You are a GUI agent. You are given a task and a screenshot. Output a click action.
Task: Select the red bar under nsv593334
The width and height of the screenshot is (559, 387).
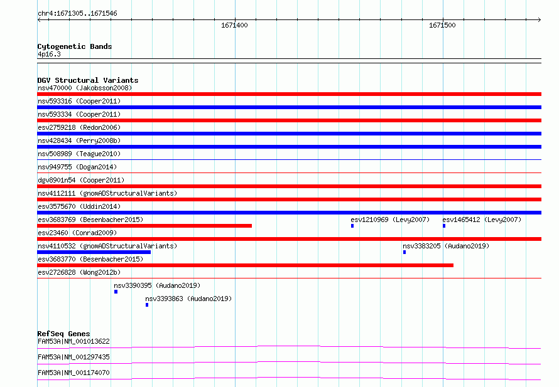(x=289, y=120)
